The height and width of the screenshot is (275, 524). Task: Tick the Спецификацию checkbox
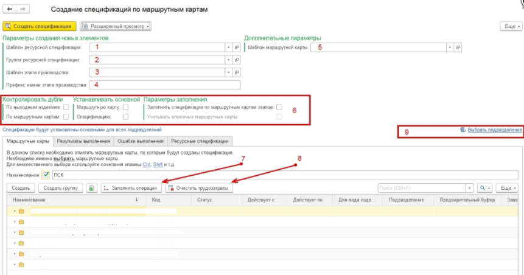125,117
